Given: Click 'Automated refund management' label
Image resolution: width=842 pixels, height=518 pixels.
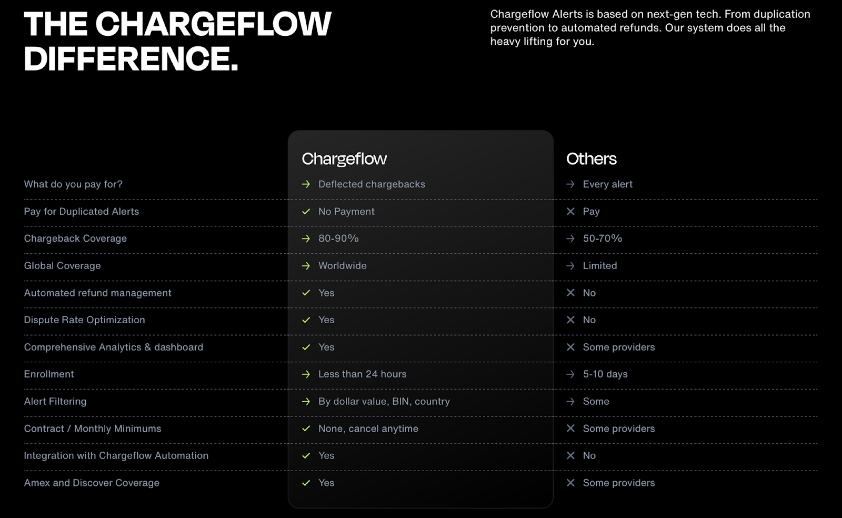Looking at the screenshot, I should click(97, 293).
